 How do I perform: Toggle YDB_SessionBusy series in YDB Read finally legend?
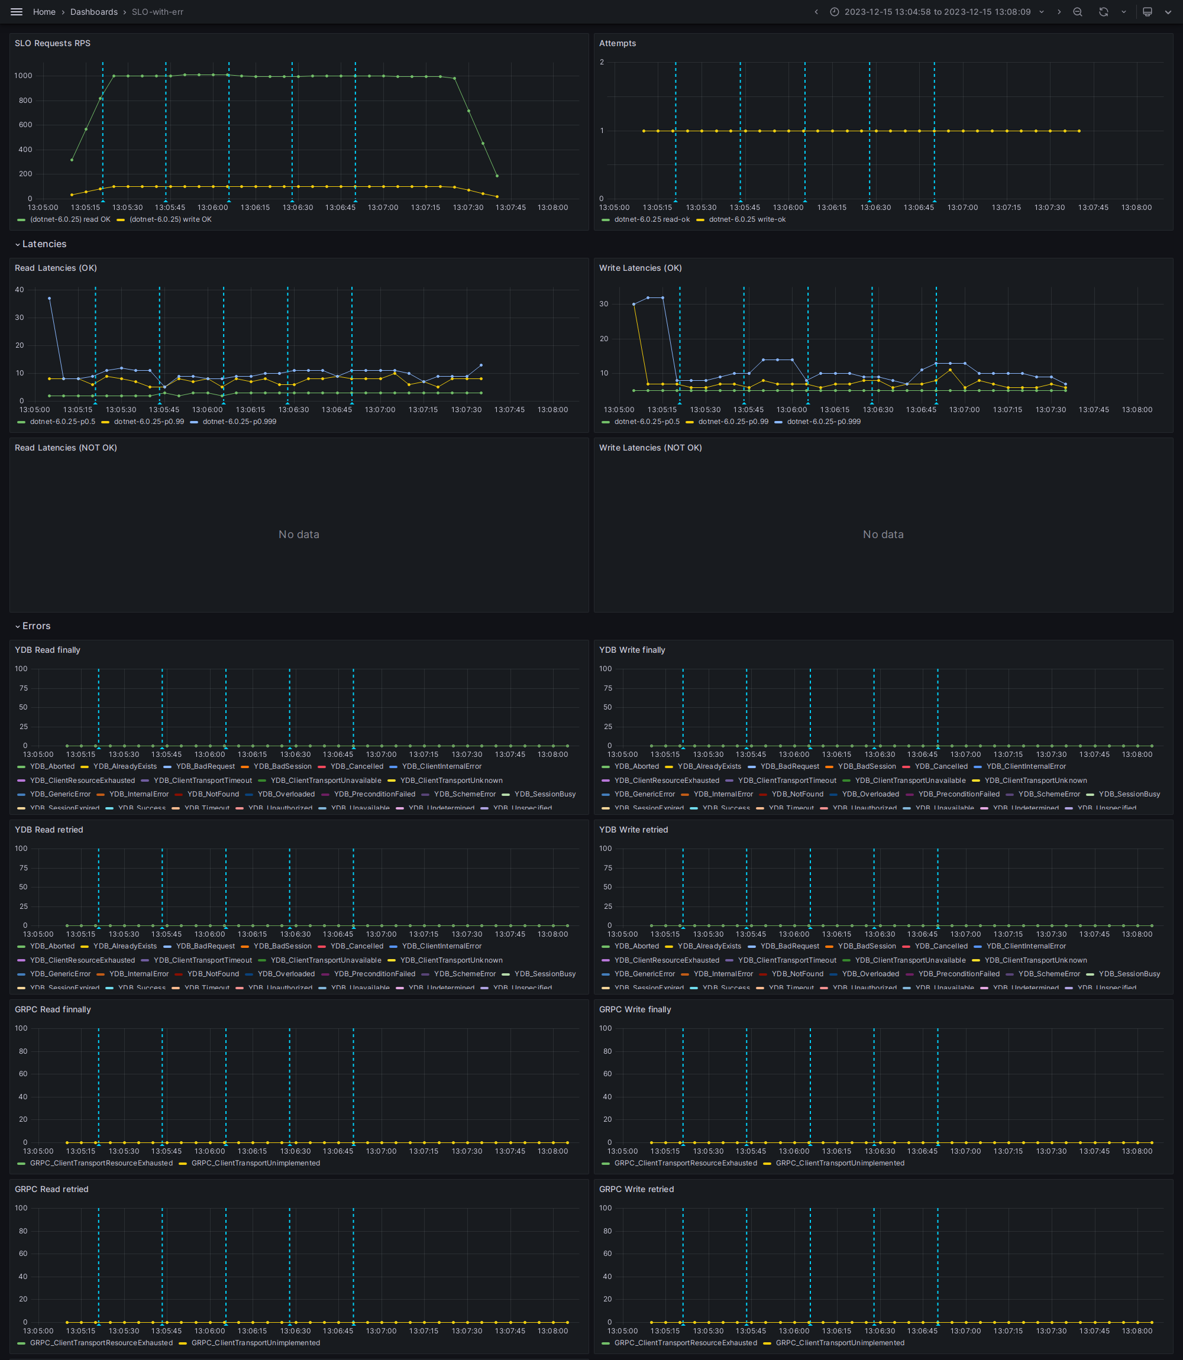[x=545, y=795]
